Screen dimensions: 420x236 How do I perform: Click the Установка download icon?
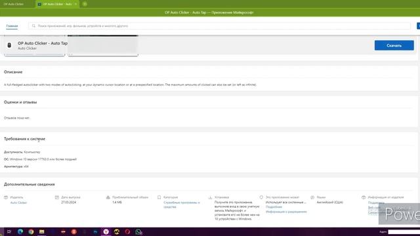(x=210, y=197)
